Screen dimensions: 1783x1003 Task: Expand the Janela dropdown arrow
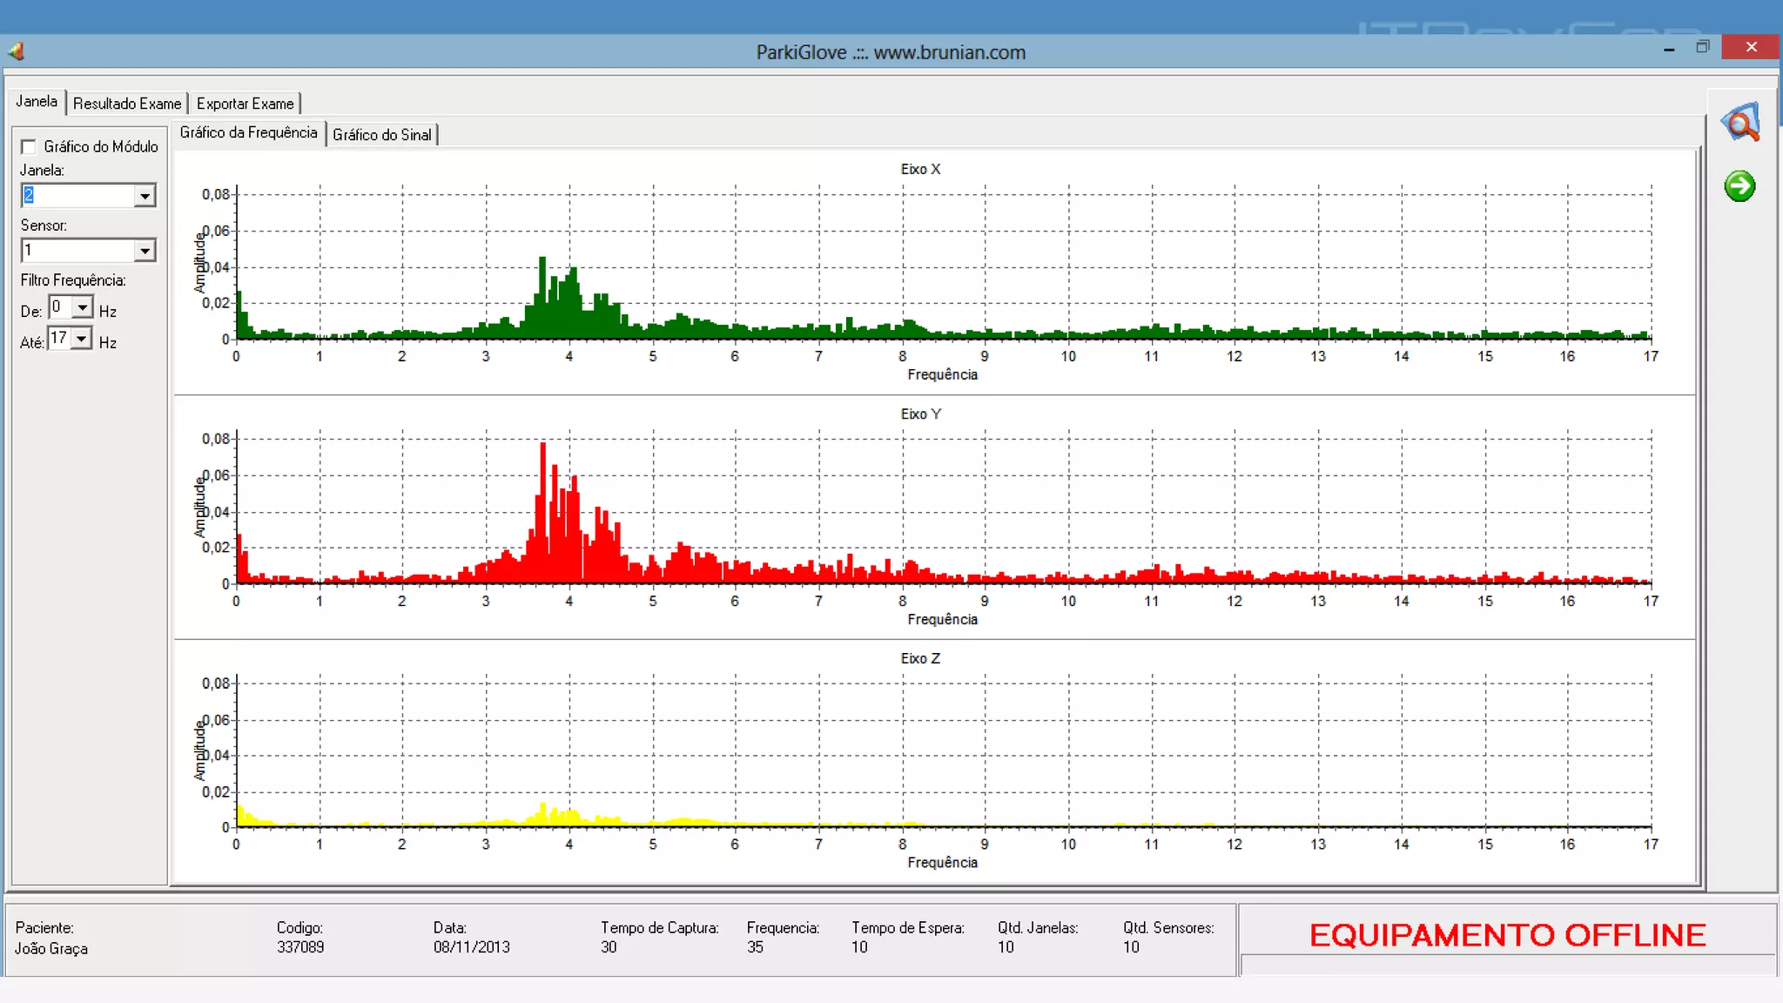(x=145, y=196)
